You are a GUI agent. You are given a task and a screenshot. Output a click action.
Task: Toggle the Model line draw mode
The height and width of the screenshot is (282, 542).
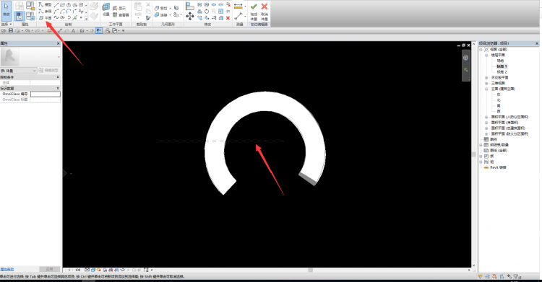pos(45,5)
